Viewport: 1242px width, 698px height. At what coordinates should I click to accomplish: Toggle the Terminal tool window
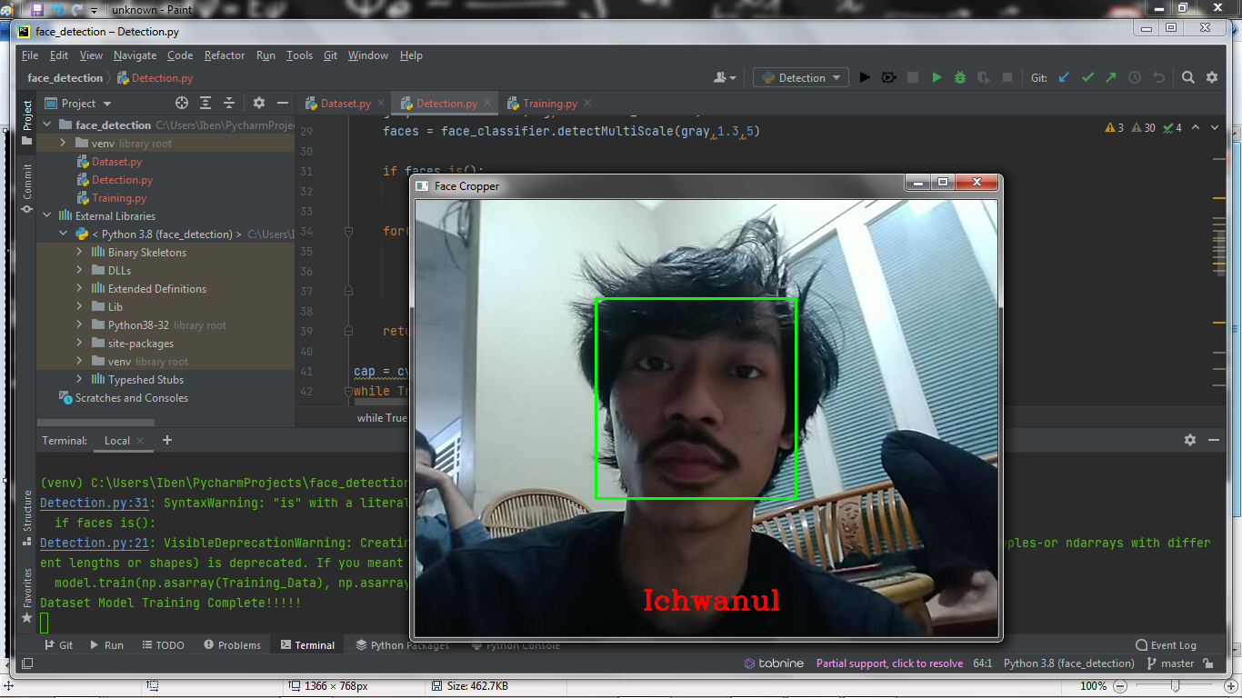coord(307,644)
